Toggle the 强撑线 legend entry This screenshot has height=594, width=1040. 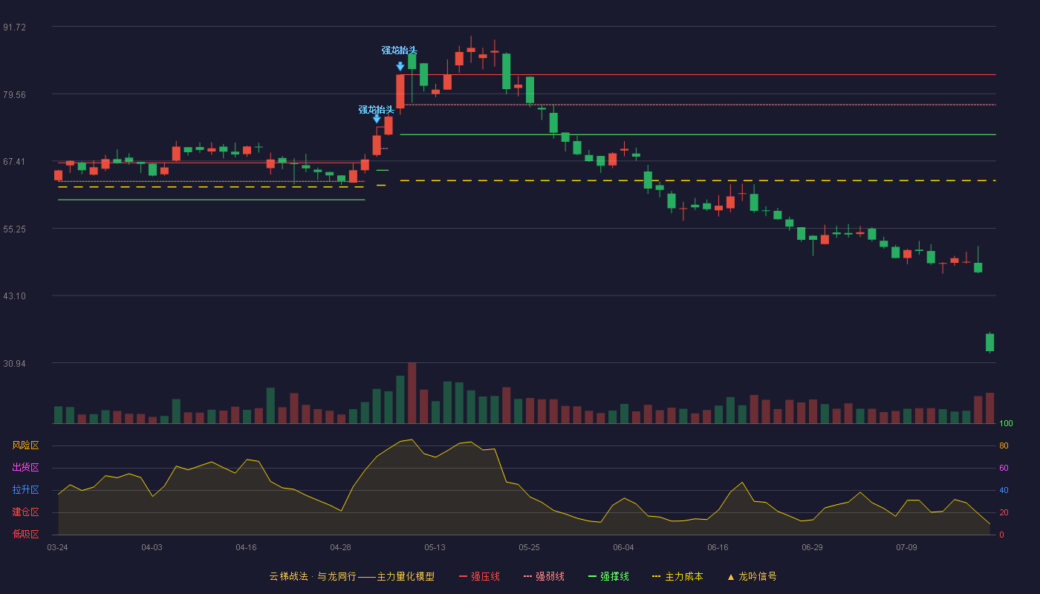coord(608,576)
